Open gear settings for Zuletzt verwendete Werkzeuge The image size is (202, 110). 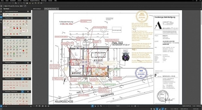coord(28,12)
